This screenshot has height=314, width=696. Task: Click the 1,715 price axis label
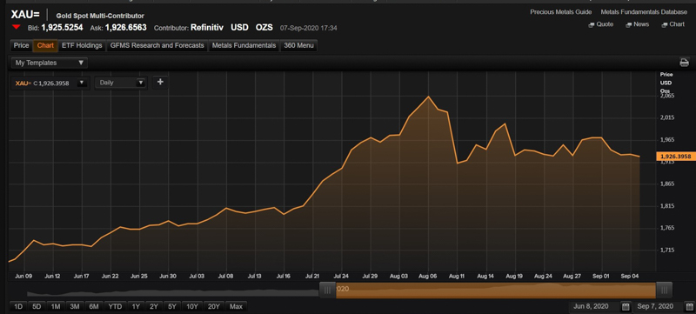(x=667, y=251)
